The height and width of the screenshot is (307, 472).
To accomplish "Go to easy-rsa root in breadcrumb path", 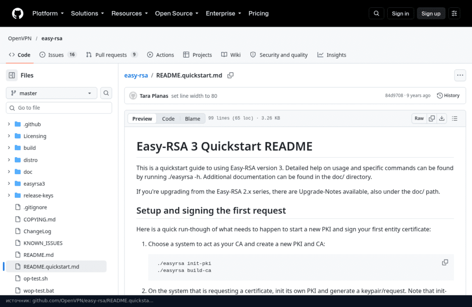I will tap(136, 75).
